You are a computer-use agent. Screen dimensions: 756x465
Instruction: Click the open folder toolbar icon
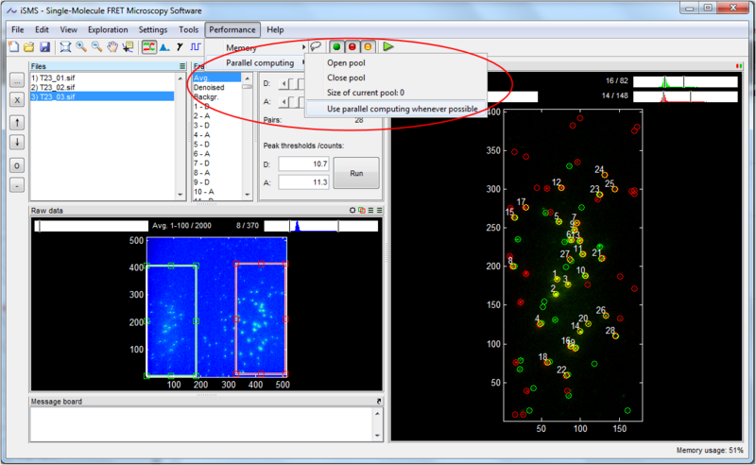[x=30, y=46]
